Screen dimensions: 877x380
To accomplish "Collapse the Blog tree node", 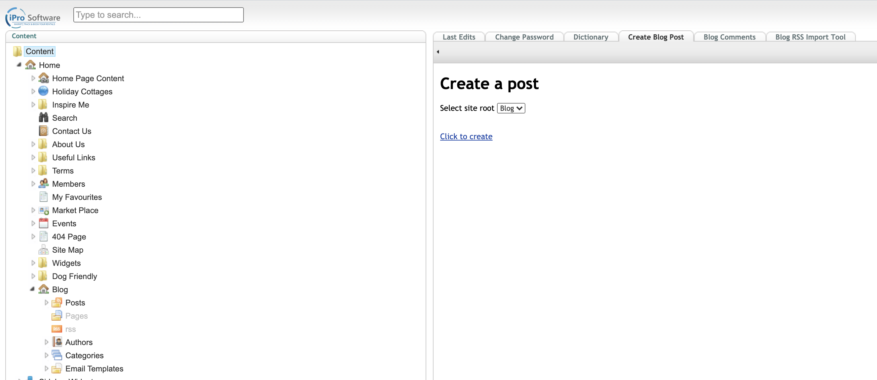I will point(32,289).
